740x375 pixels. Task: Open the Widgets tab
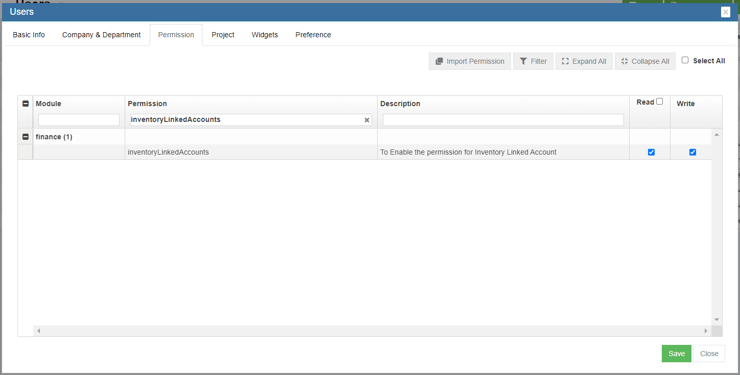click(x=265, y=35)
